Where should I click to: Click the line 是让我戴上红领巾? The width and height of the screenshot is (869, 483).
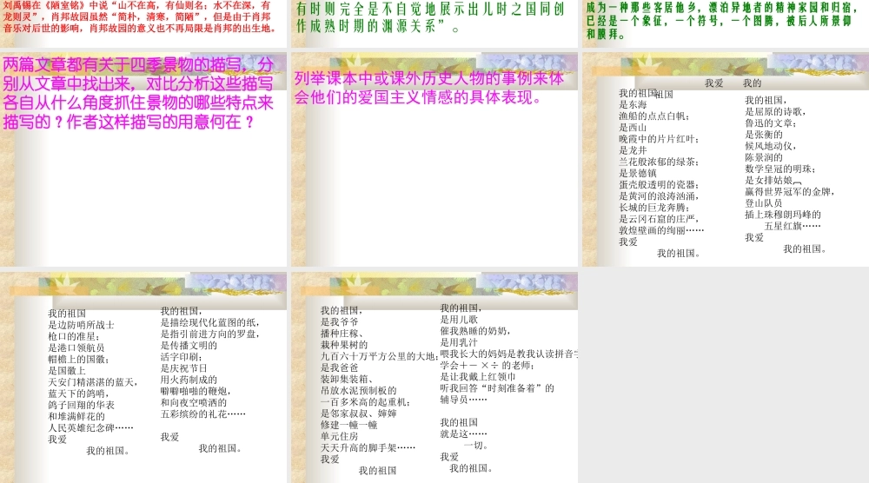(x=478, y=377)
